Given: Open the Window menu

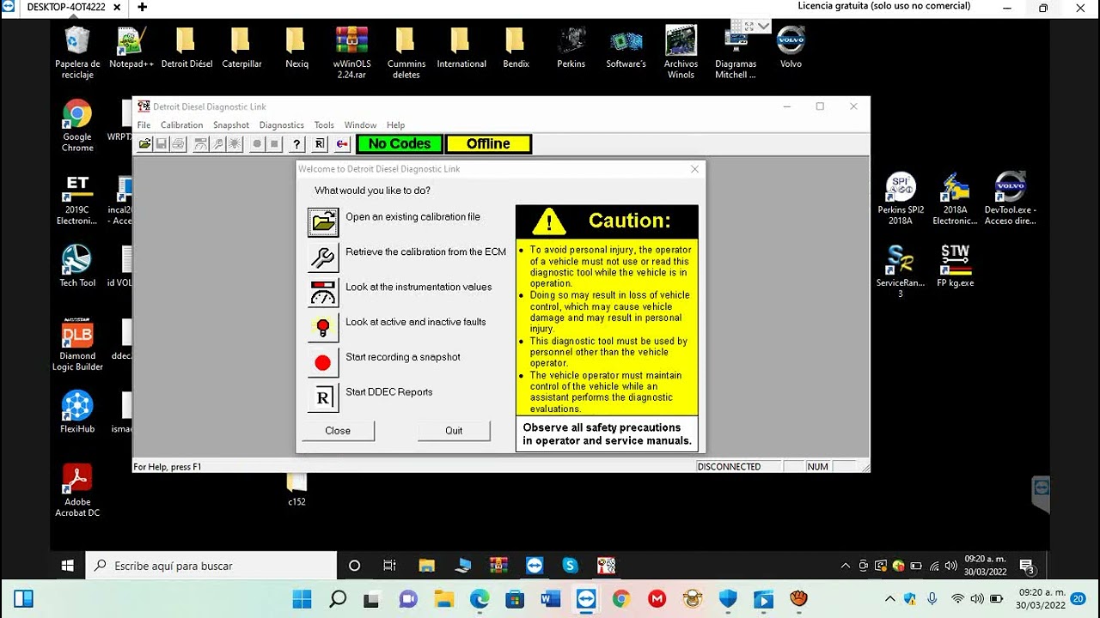Looking at the screenshot, I should [361, 125].
